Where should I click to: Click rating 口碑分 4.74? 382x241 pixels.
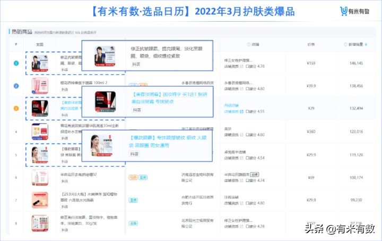point(255,181)
